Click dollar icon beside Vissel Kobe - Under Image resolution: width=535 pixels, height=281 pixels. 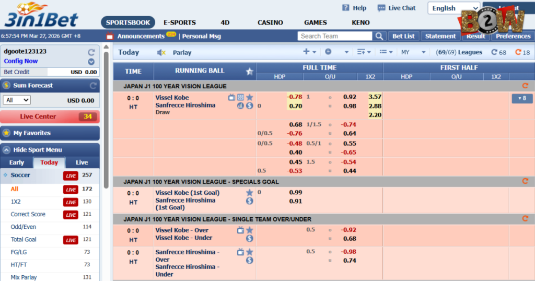(250, 238)
